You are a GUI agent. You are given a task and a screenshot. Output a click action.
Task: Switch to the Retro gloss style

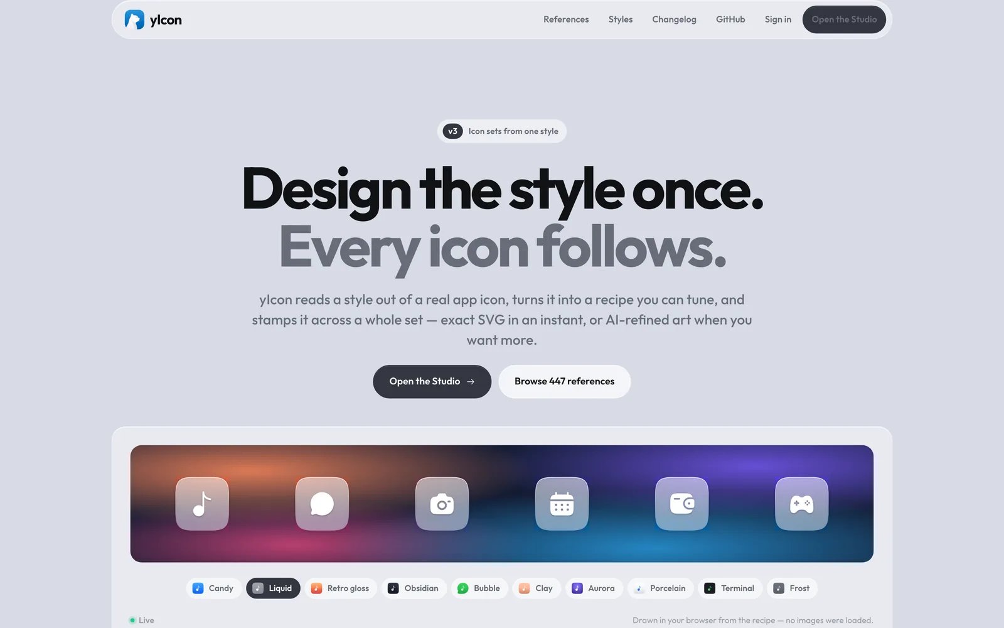pos(341,588)
